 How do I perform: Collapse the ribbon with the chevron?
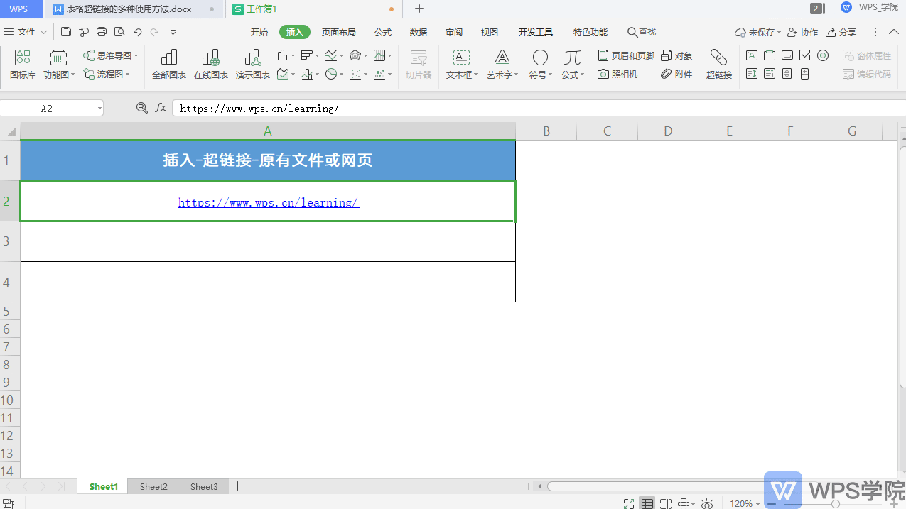click(895, 32)
